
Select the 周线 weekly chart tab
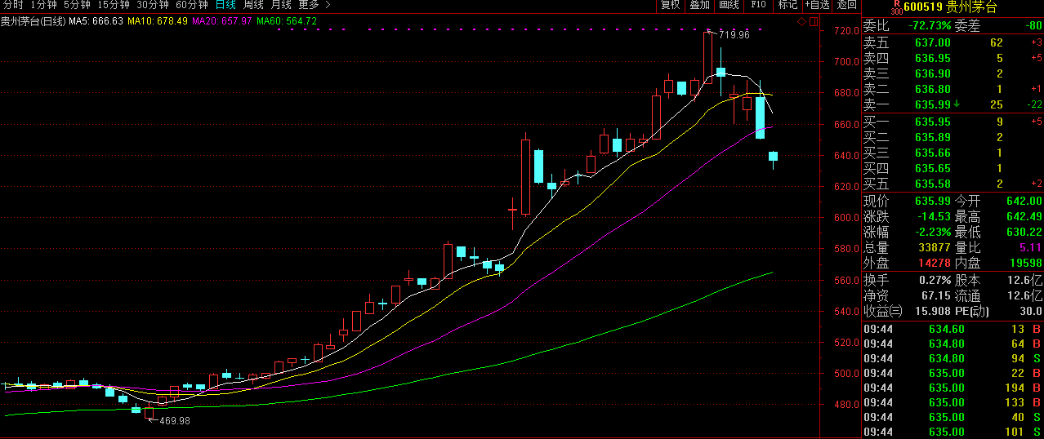(253, 5)
